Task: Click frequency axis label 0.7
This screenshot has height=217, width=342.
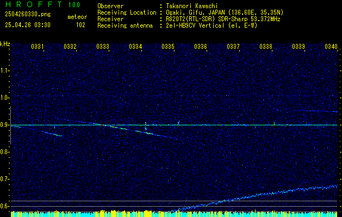Action: coord(4,179)
